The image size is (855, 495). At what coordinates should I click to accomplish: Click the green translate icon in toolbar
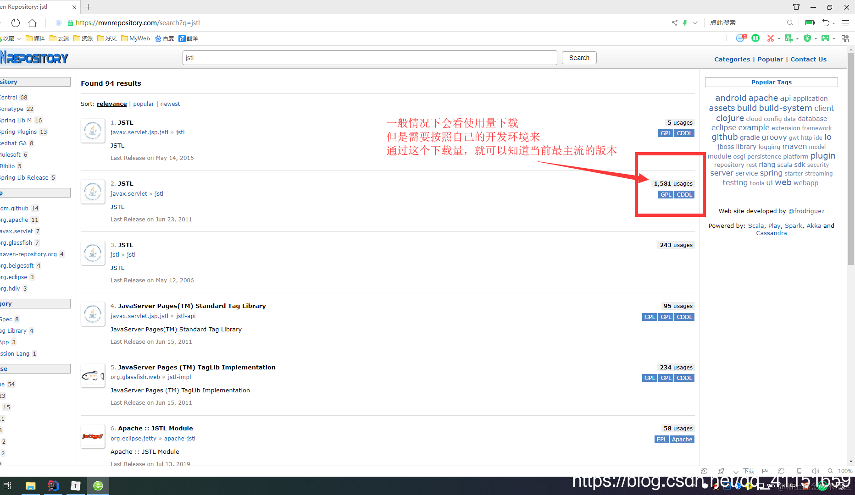point(789,38)
